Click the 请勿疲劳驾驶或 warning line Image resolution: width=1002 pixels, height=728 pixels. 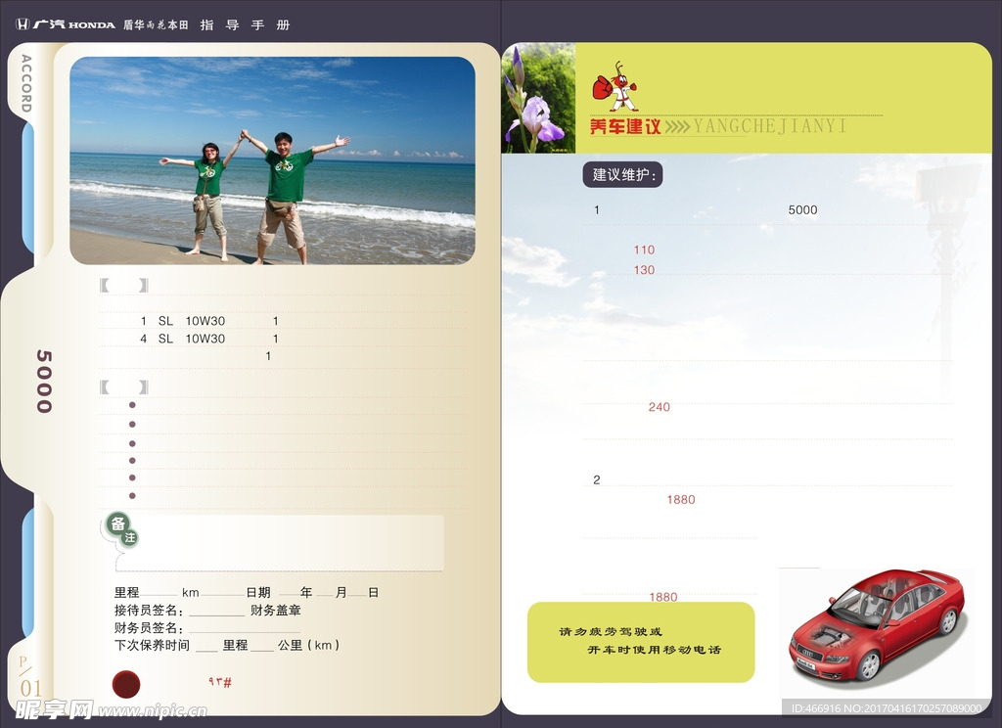click(611, 631)
